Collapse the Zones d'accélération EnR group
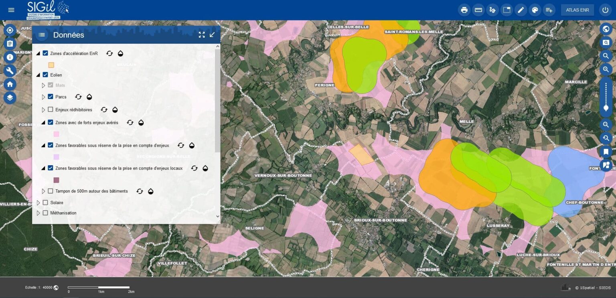The image size is (616, 298). point(38,53)
